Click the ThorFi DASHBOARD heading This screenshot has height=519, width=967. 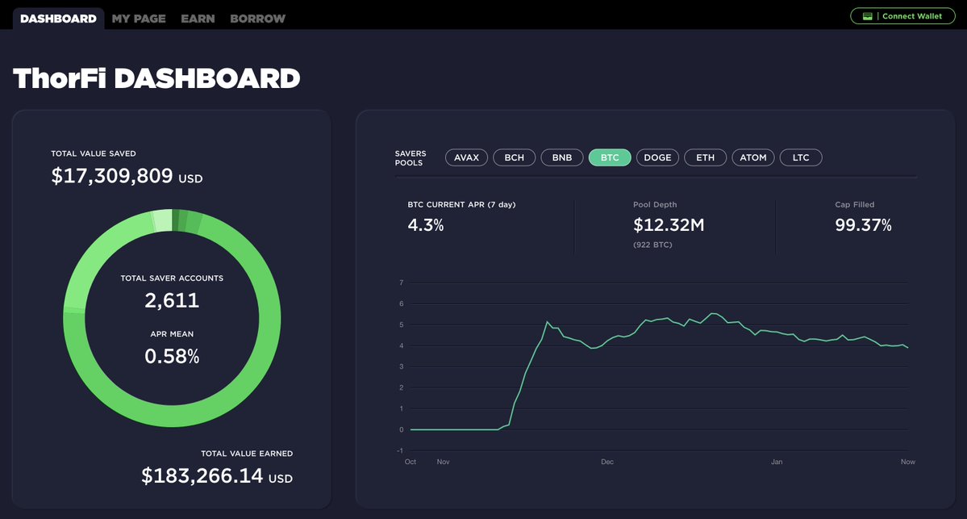(156, 78)
